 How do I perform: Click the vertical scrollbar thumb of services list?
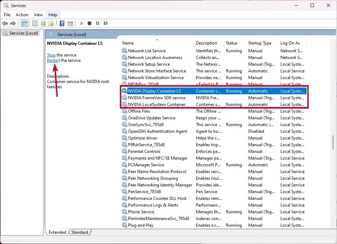coord(333,142)
